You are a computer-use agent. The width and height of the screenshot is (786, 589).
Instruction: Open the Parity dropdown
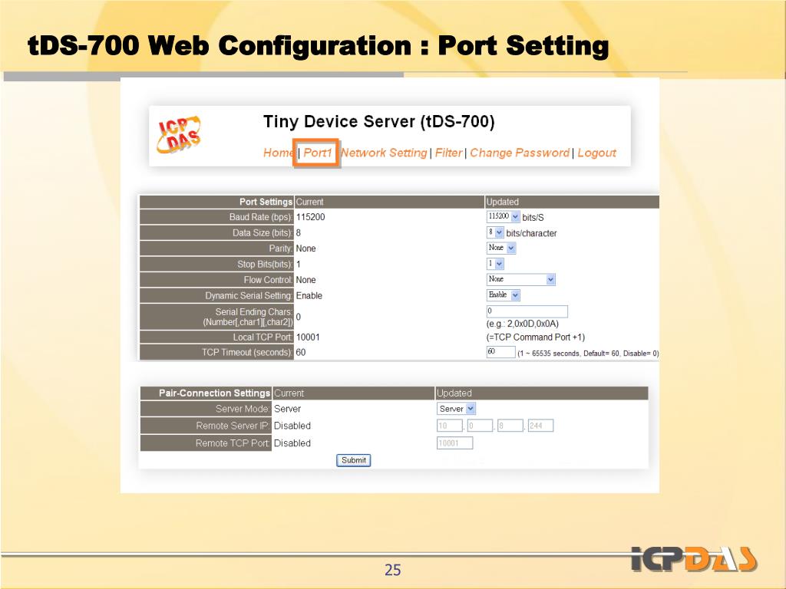(x=500, y=248)
